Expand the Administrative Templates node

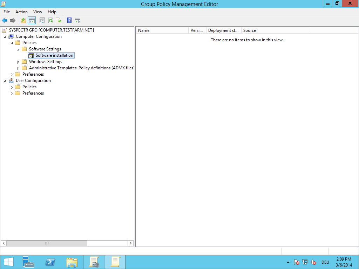point(18,68)
